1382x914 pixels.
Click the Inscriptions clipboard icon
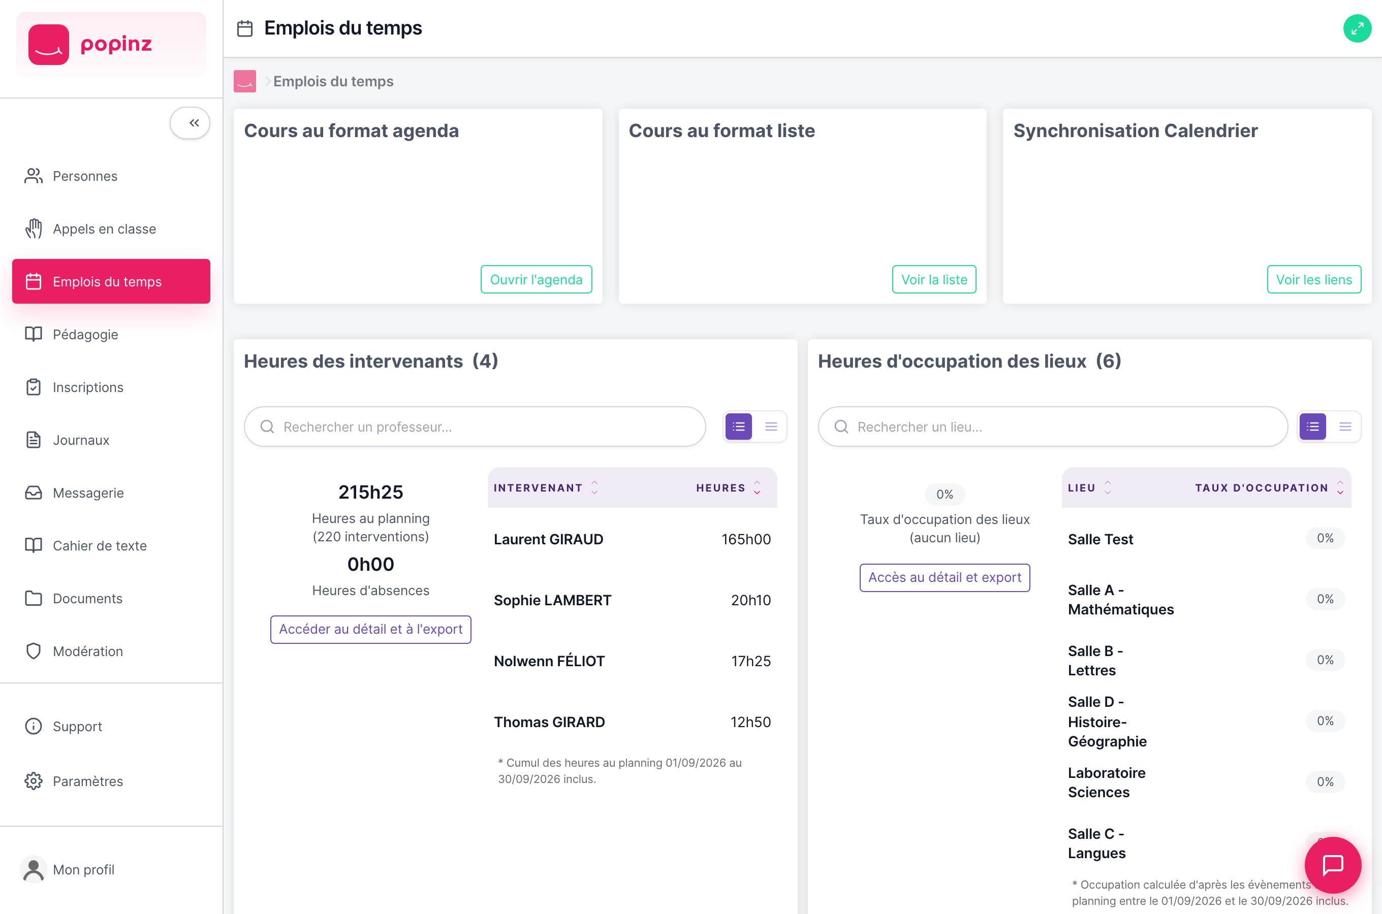33,387
